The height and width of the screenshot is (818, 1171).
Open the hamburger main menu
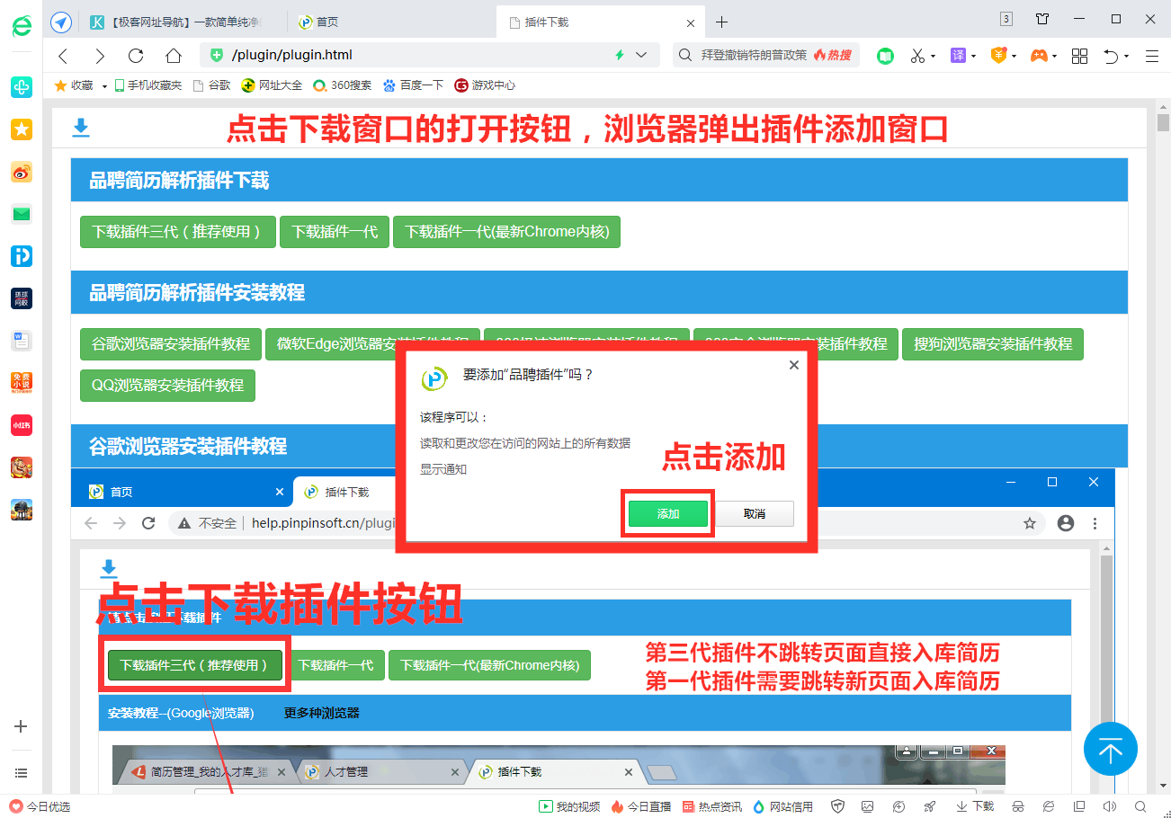pos(1152,55)
